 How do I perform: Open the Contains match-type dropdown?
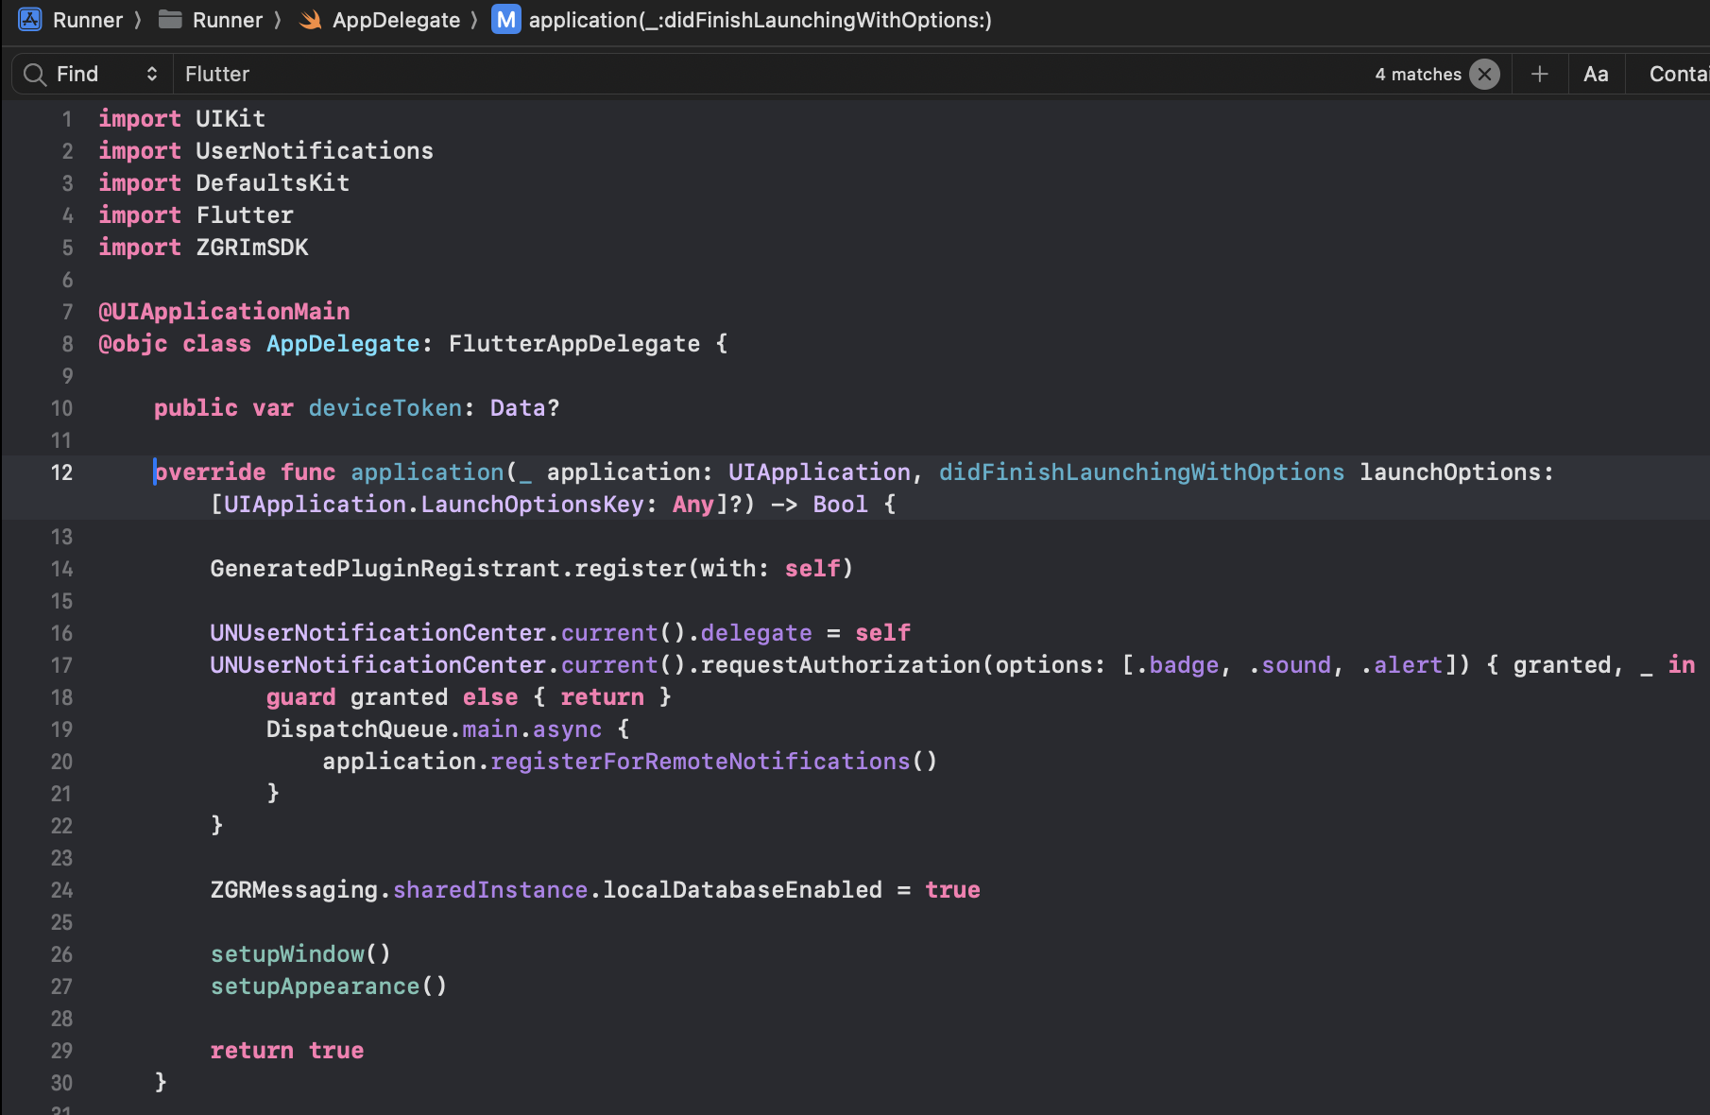(x=1678, y=74)
